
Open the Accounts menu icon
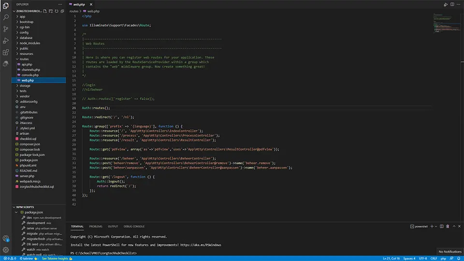coord(6,238)
